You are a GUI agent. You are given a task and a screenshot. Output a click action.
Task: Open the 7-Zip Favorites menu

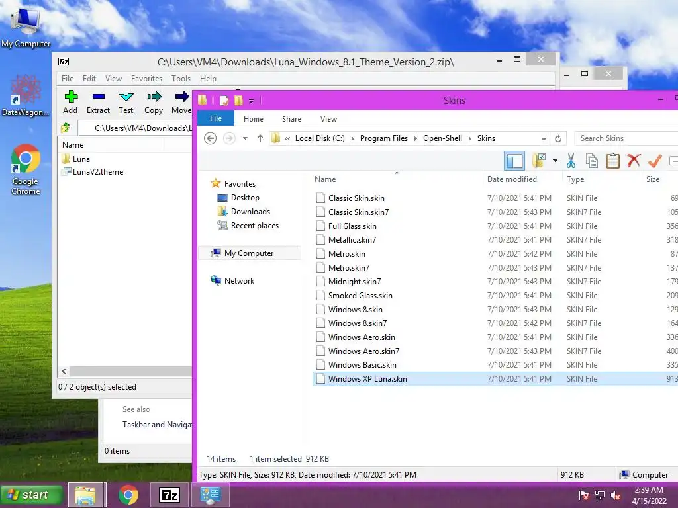pos(146,79)
